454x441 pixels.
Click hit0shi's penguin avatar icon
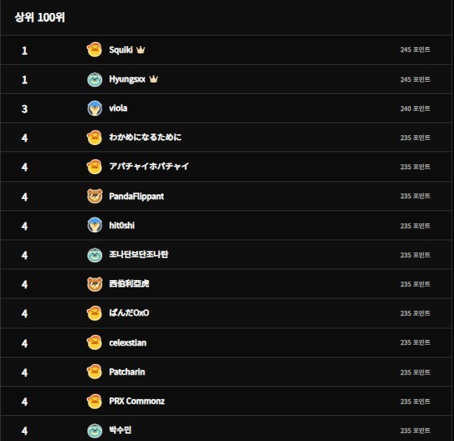94,225
